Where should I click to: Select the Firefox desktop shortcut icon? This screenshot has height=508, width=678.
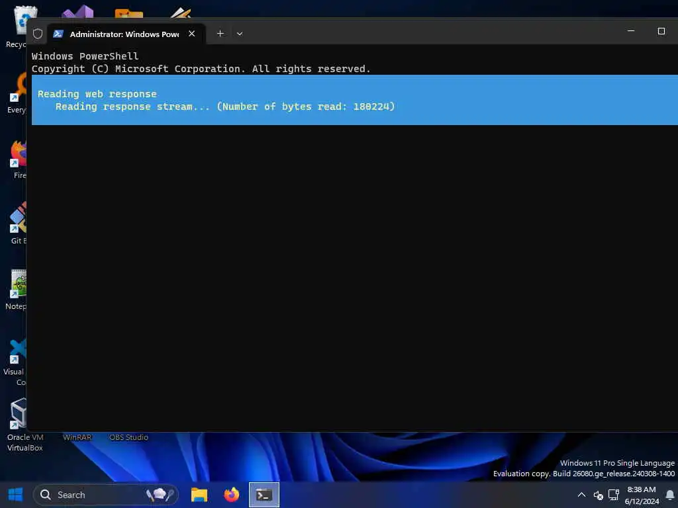point(18,159)
